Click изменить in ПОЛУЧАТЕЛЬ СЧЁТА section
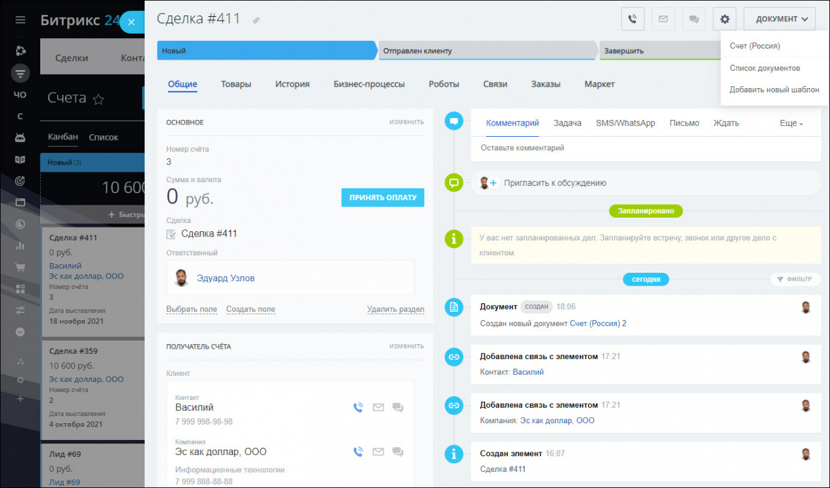The image size is (830, 488). (407, 345)
